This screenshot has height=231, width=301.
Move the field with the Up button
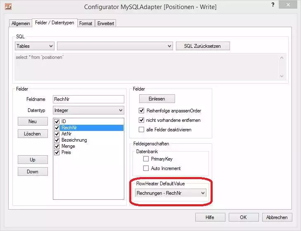(33, 159)
